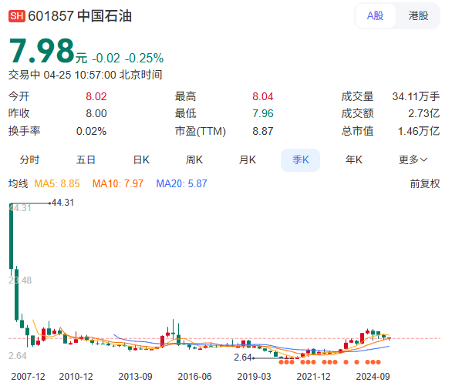
Task: Click the blue MA20 indicator label
Action: coord(181,183)
